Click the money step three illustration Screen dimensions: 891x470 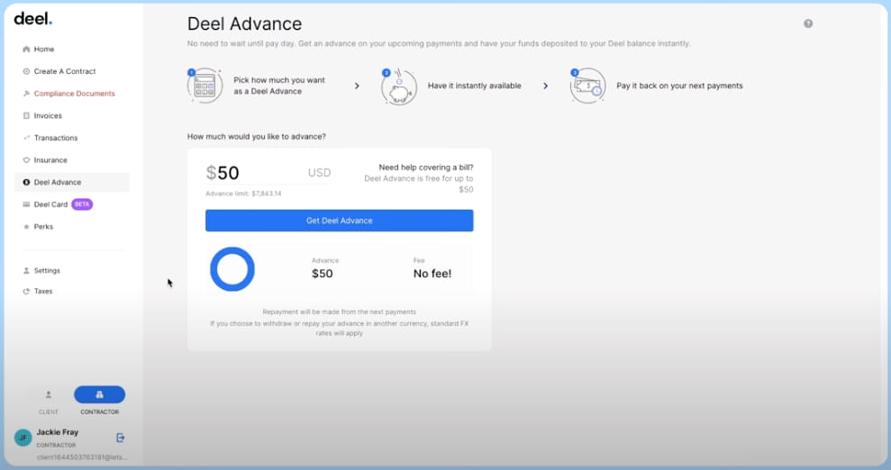pos(587,86)
